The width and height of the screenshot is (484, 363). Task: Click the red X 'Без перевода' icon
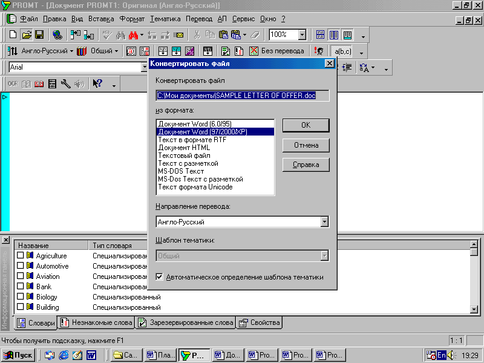(253, 51)
